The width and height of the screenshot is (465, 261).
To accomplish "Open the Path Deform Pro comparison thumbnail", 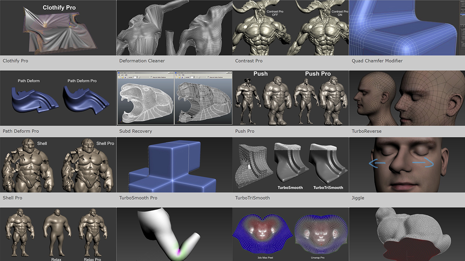I will click(x=58, y=98).
